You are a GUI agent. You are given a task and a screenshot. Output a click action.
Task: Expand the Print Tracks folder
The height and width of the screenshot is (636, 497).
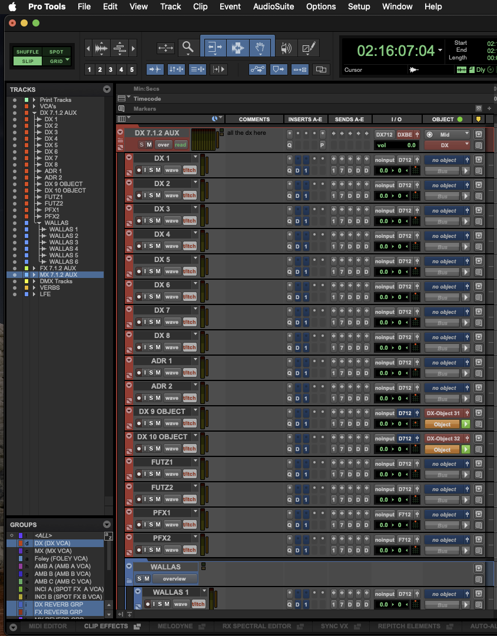(34, 100)
